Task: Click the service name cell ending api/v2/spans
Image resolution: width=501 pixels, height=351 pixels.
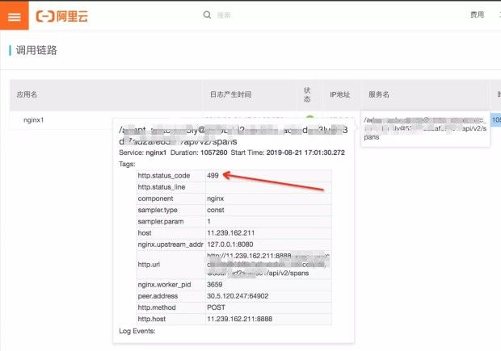Action: 425,128
